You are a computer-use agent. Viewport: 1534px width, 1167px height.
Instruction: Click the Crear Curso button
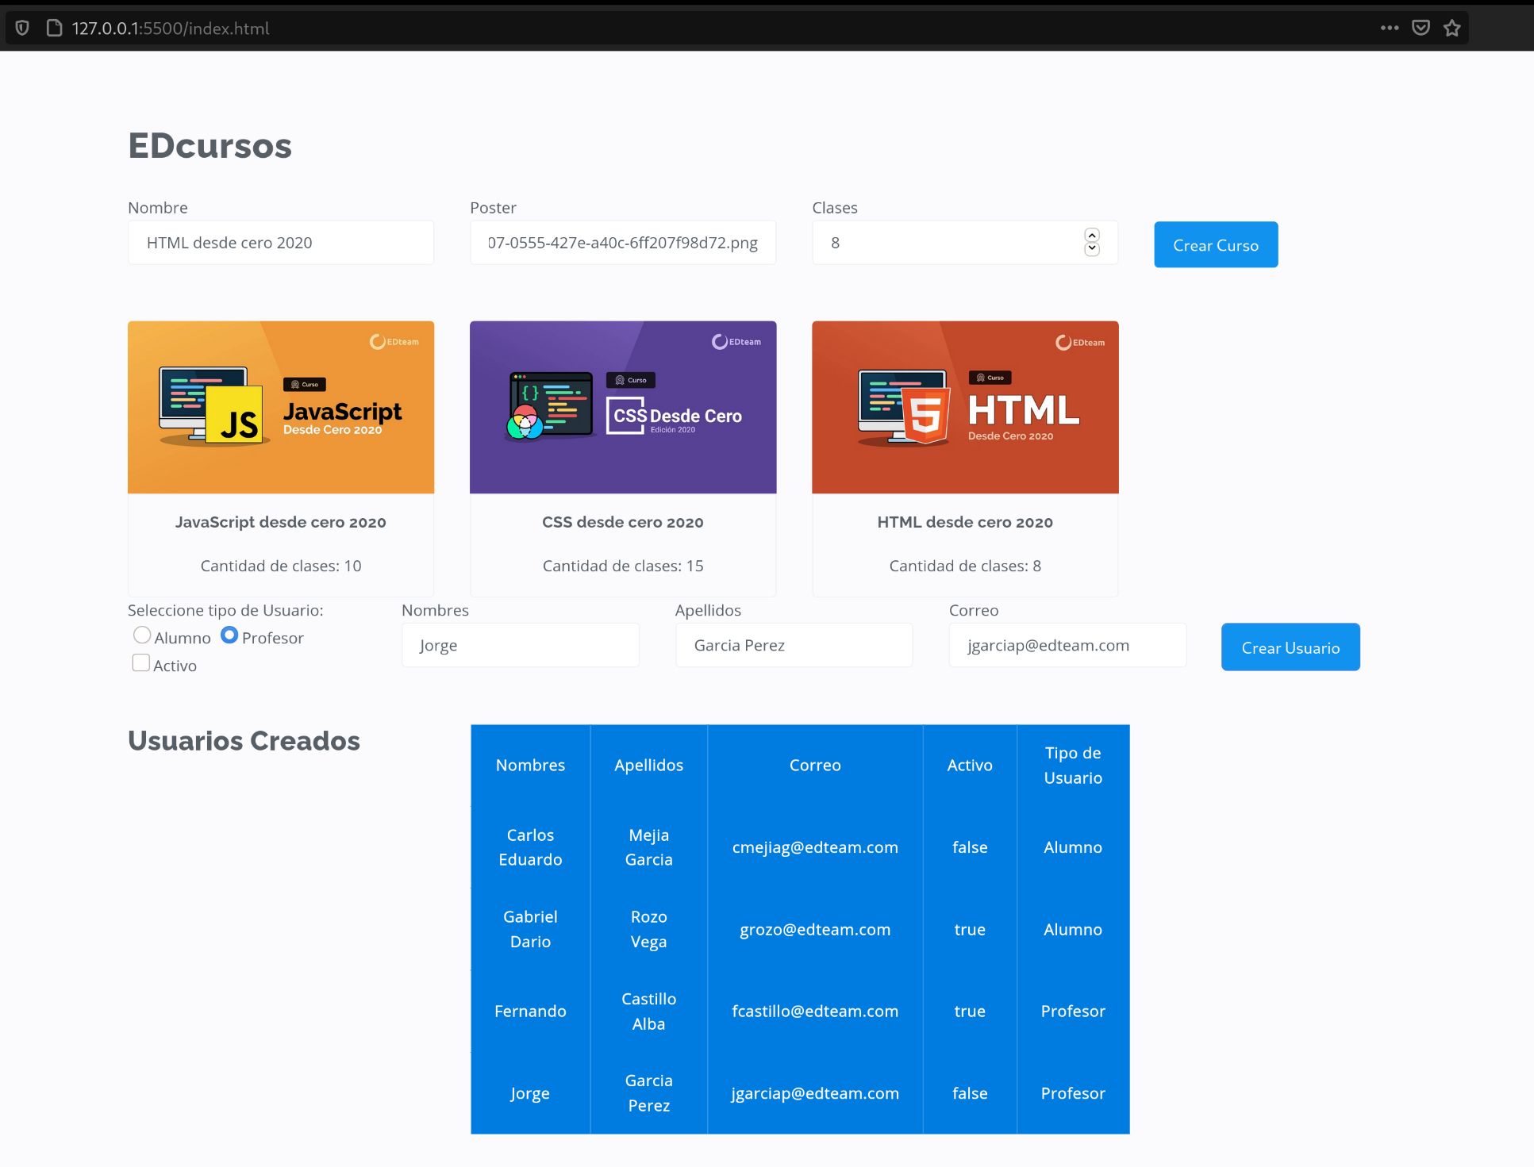click(1215, 244)
